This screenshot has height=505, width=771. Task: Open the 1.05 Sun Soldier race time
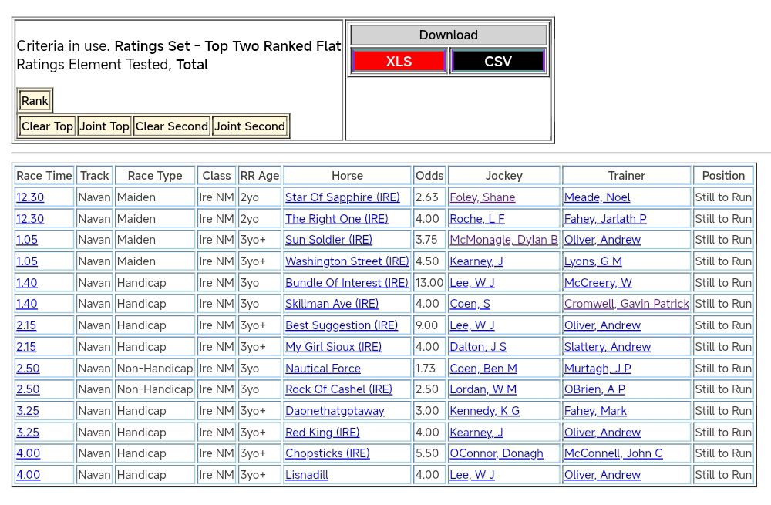27,240
